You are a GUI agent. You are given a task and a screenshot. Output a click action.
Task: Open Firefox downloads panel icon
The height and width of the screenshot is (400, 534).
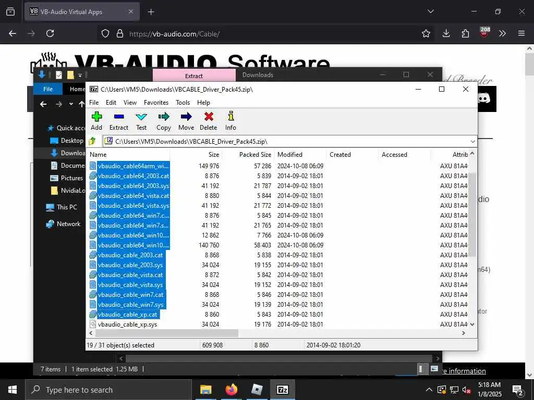[446, 33]
